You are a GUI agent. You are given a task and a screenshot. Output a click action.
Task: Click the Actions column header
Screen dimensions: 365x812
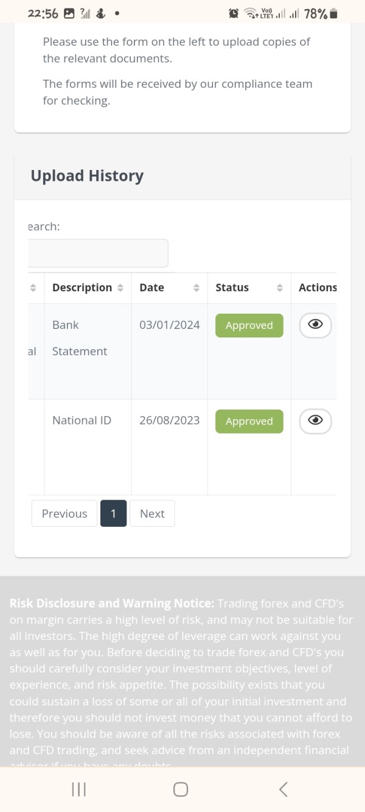(x=317, y=288)
